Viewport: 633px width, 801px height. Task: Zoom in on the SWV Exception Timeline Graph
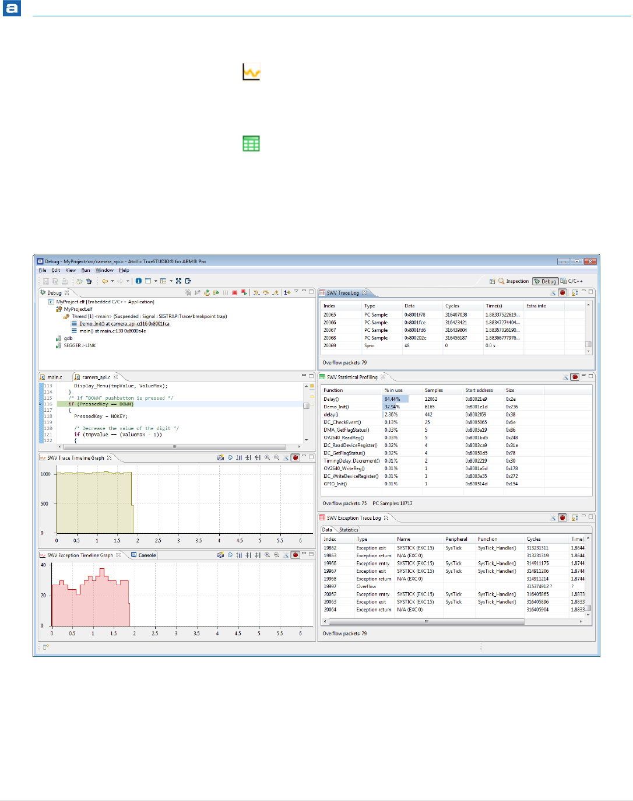click(x=267, y=555)
